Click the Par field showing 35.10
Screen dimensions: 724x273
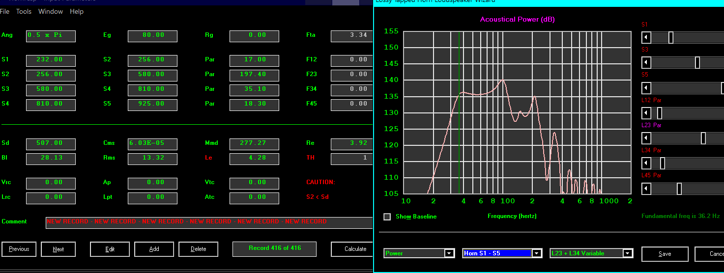[254, 90]
